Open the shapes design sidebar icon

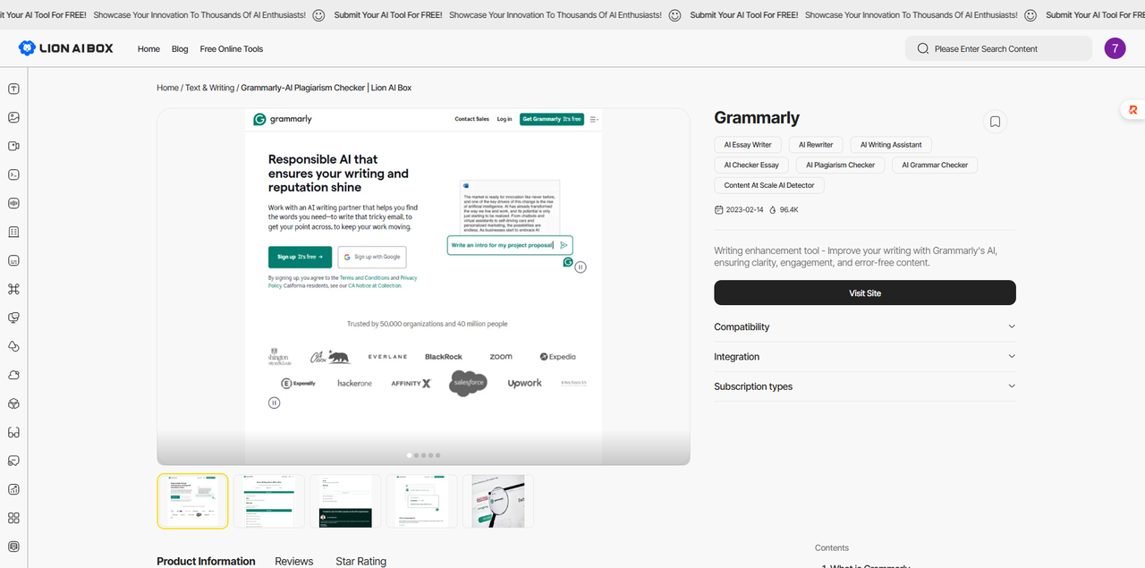[x=13, y=346]
